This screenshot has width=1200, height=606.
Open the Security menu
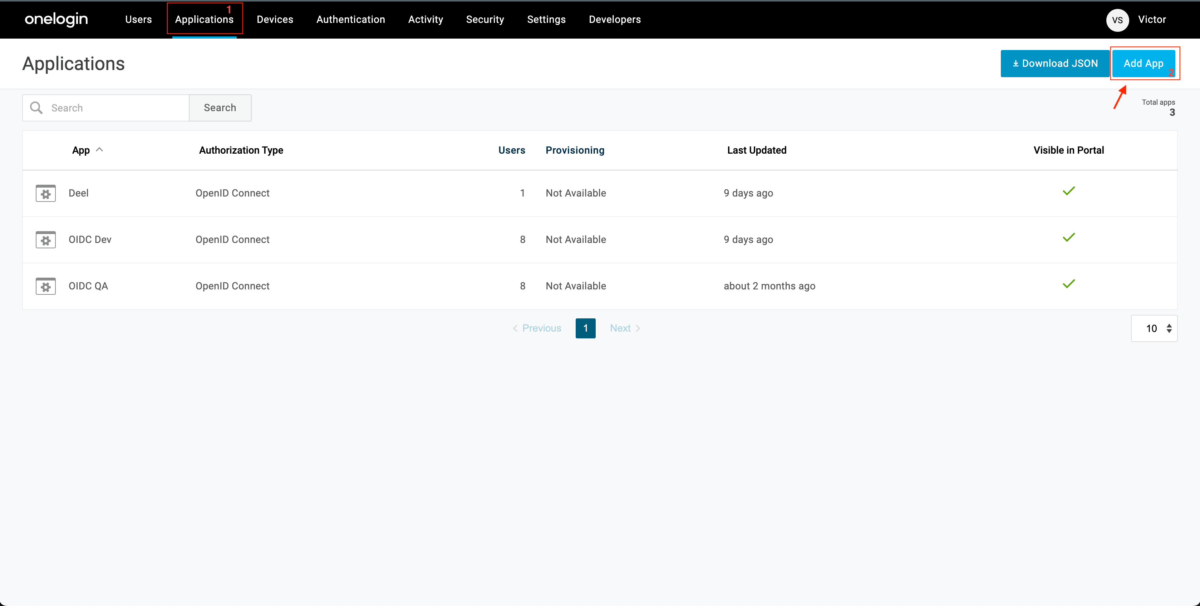point(485,20)
